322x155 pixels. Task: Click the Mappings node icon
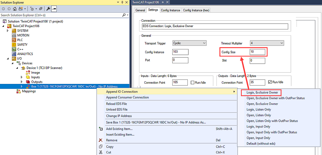19,91
